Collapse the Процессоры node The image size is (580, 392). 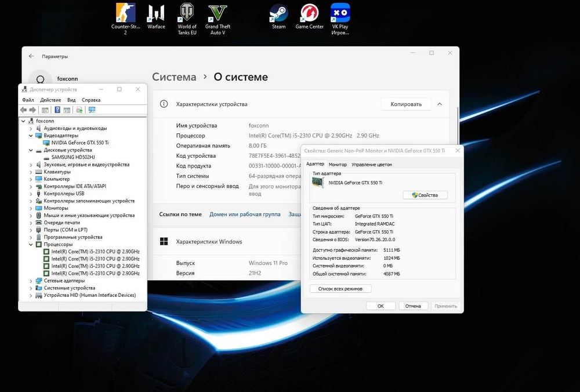[x=31, y=245]
